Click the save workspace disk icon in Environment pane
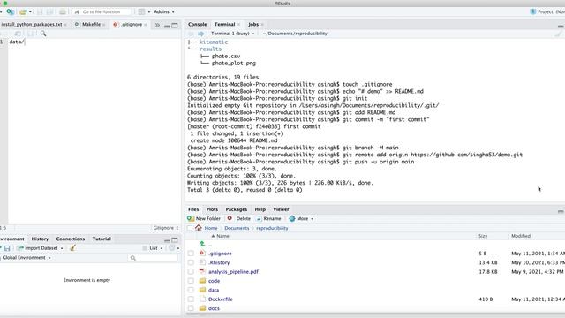 coord(7,248)
